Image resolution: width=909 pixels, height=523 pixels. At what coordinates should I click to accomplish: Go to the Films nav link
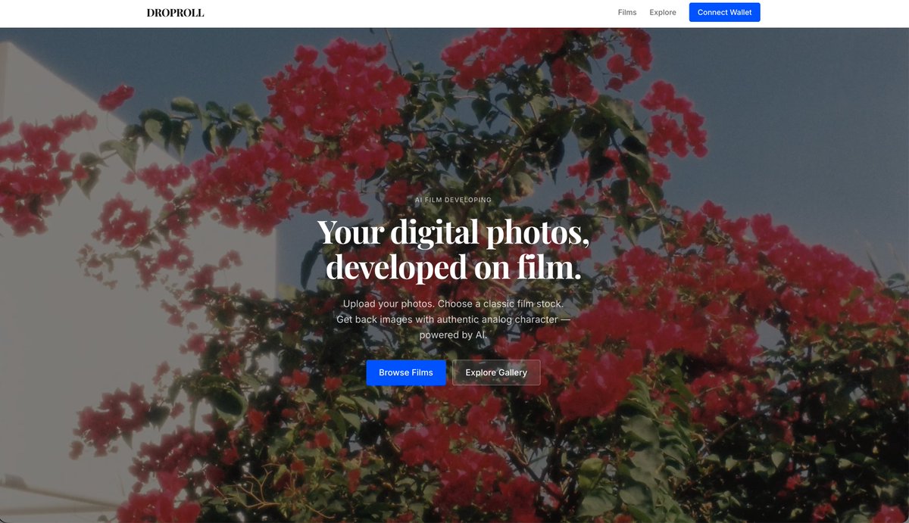tap(627, 12)
